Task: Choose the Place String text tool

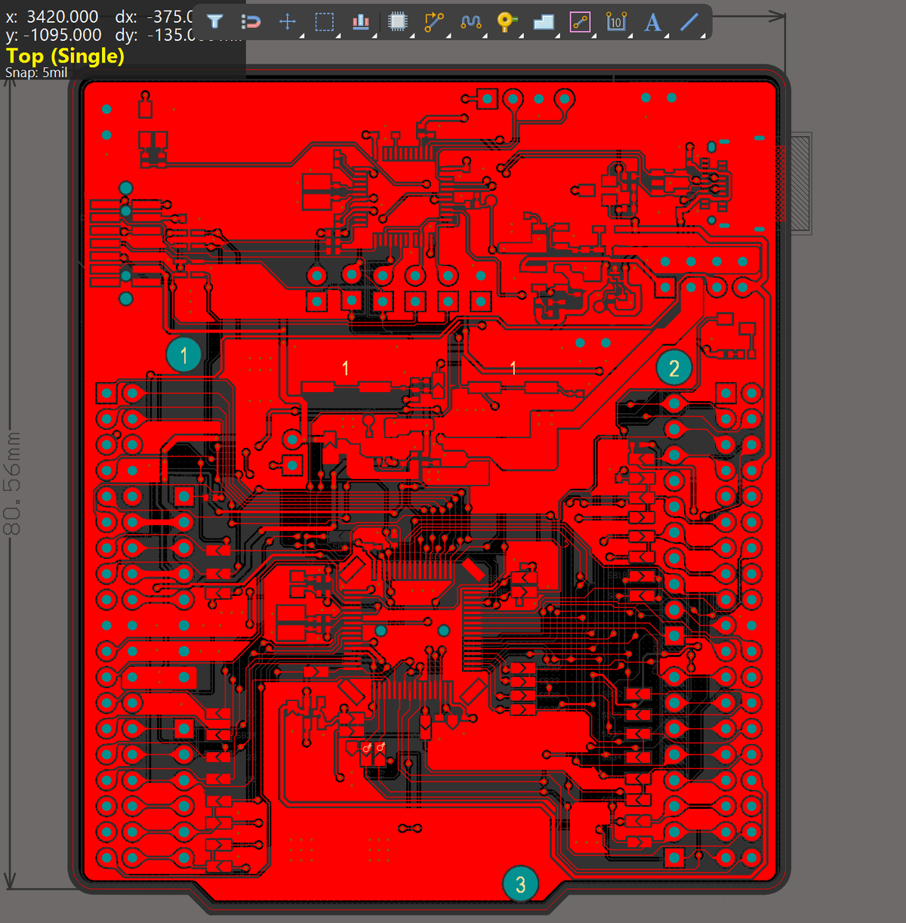Action: [x=653, y=22]
